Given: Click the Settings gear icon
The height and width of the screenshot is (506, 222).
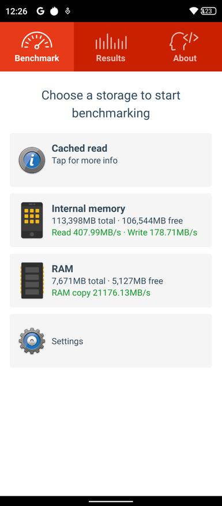Looking at the screenshot, I should [32, 341].
